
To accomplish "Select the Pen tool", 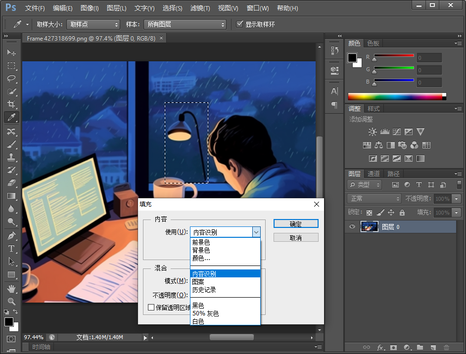I will (x=11, y=236).
